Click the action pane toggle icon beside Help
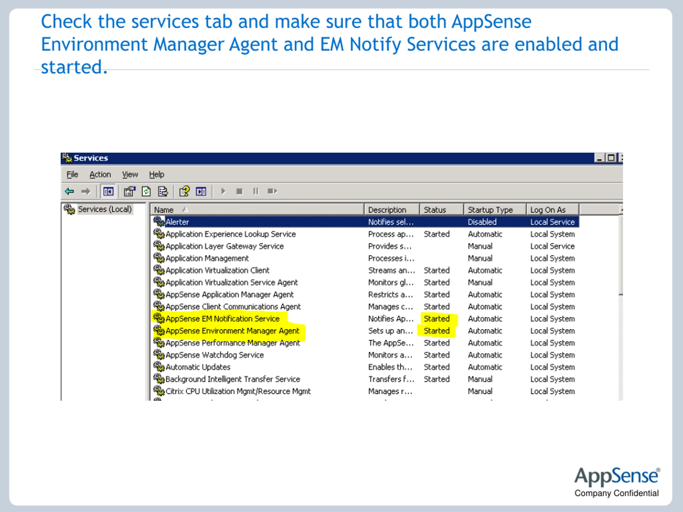Viewport: 683px width, 512px height. (201, 192)
